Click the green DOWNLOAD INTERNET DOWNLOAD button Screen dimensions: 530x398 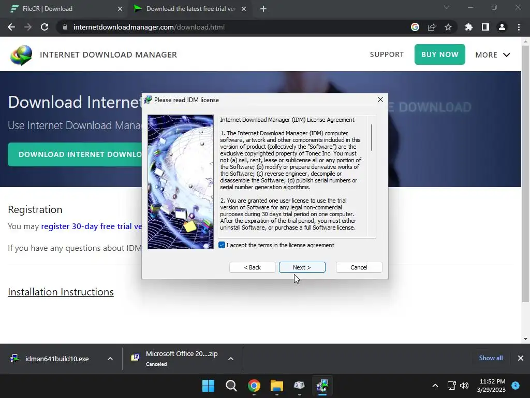click(x=75, y=154)
